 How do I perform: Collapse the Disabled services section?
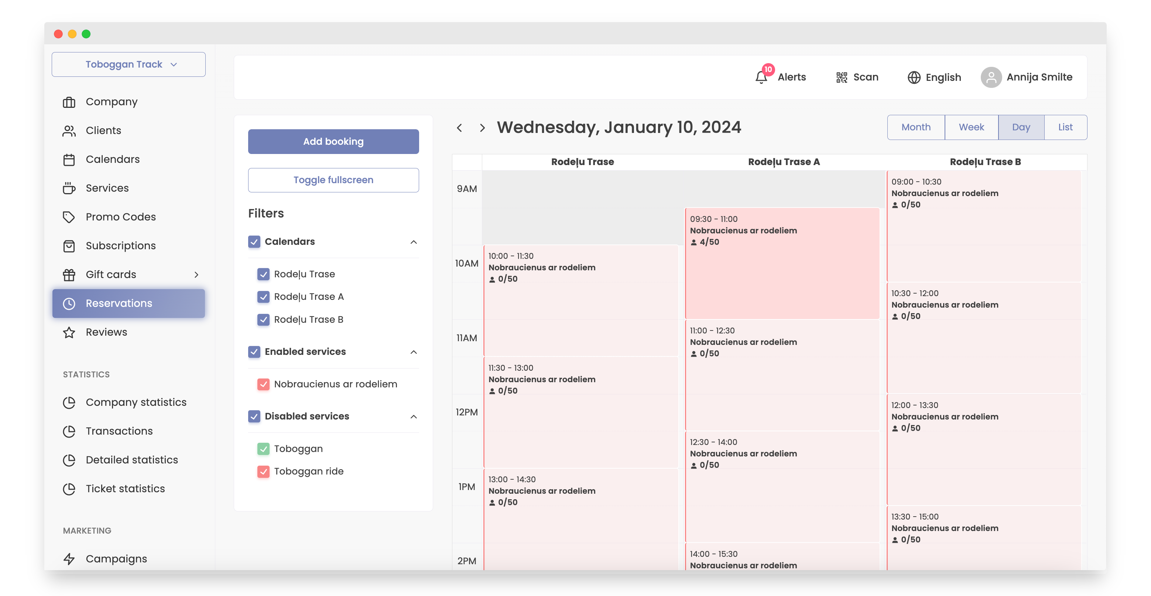413,417
